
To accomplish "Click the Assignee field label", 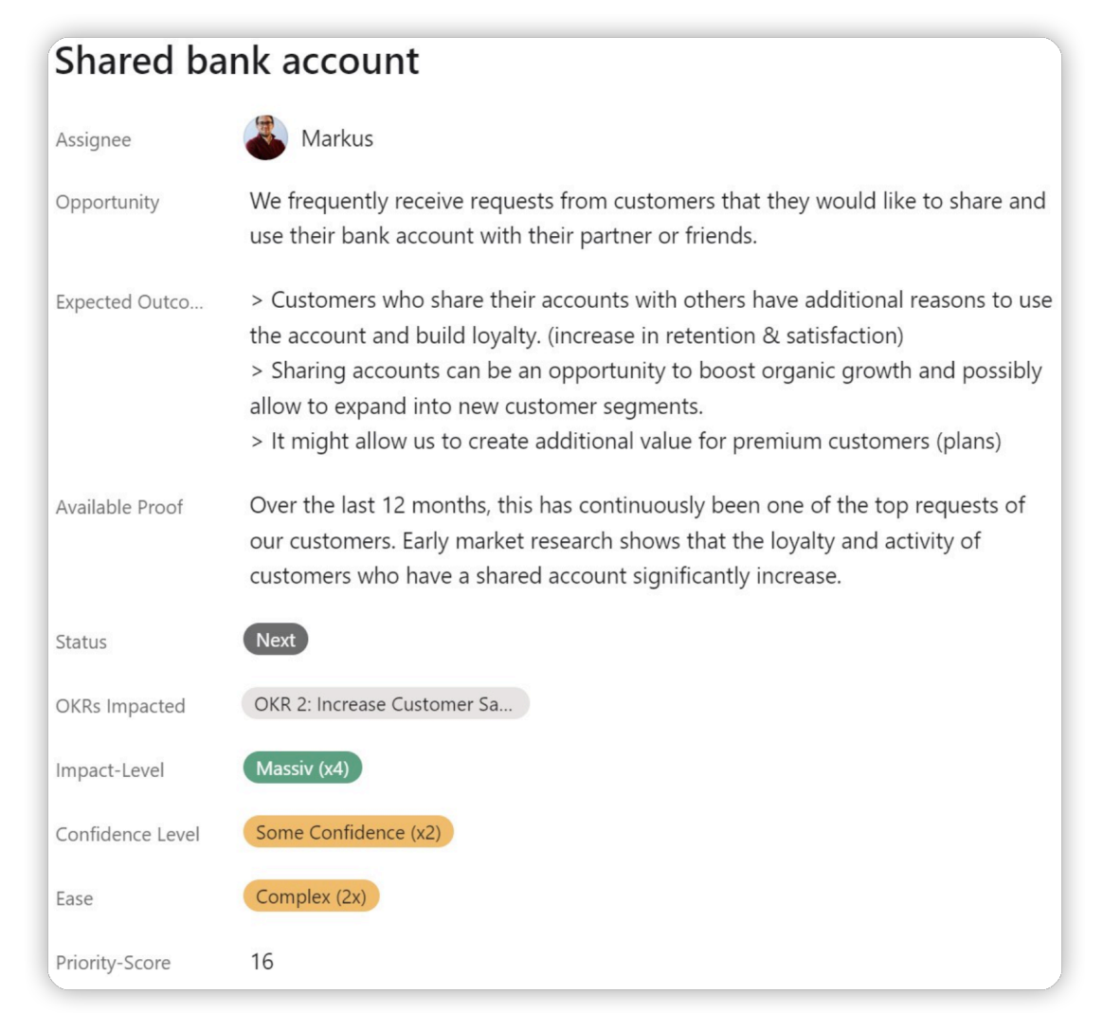I will click(x=93, y=140).
